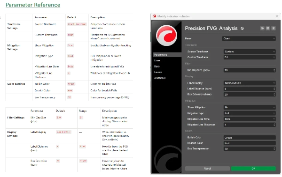
Task: Click the large red cTrader logo
Action: 166,35
